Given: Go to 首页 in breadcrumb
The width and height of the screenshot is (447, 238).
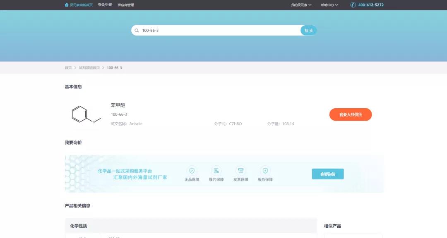Looking at the screenshot, I should [68, 68].
